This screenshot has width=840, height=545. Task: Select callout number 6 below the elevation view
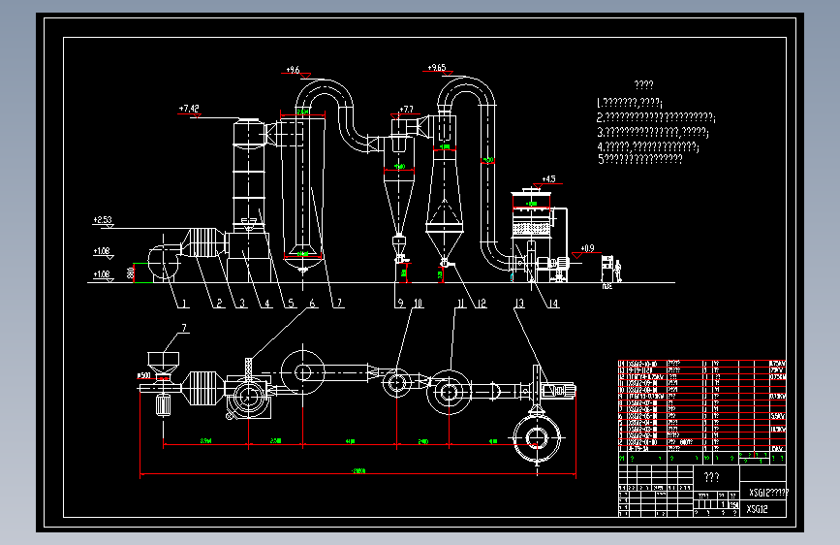click(312, 304)
